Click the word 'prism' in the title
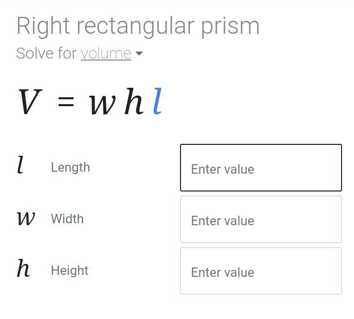Image resolution: width=354 pixels, height=319 pixels. pyautogui.click(x=230, y=27)
